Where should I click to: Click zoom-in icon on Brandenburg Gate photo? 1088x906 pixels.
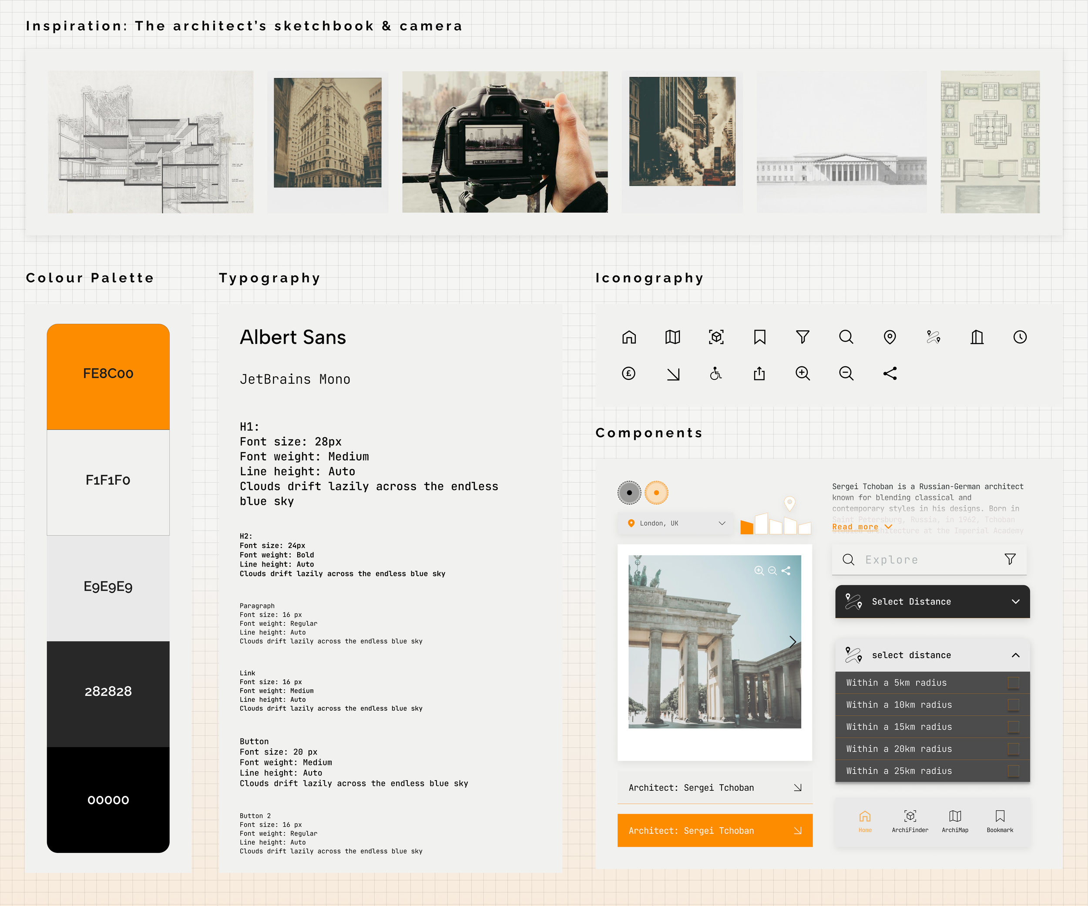(x=759, y=570)
